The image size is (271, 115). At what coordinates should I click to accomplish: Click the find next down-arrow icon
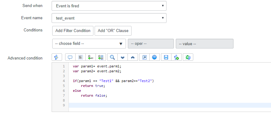point(123,57)
